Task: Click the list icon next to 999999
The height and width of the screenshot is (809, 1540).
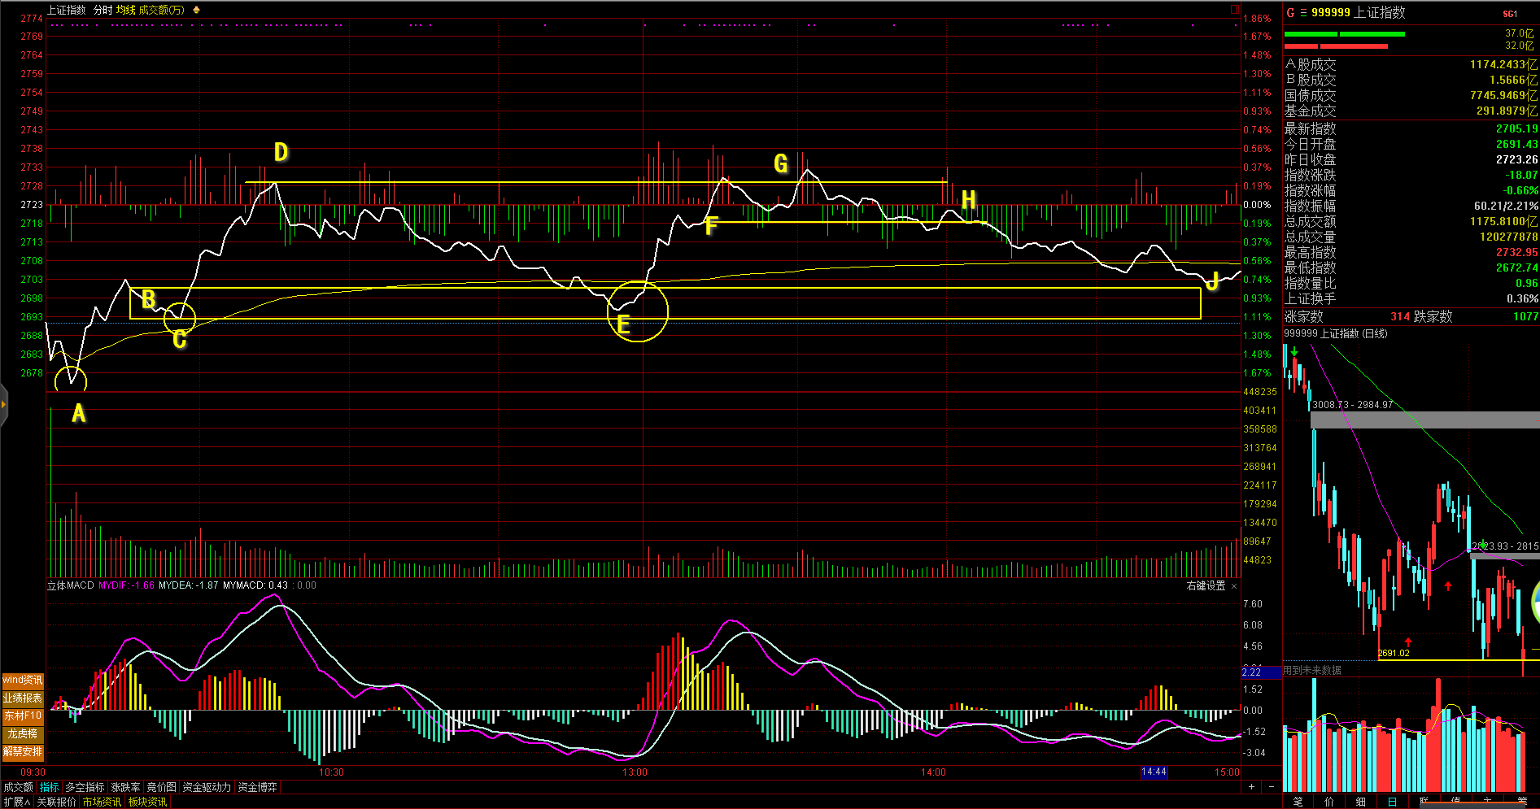Action: coord(1303,12)
